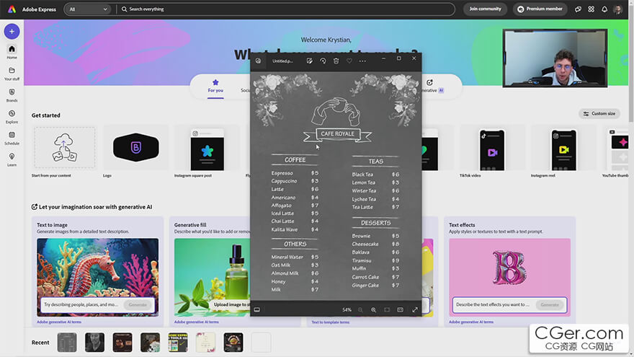Click Join community button
This screenshot has width=634, height=357.
point(485,9)
